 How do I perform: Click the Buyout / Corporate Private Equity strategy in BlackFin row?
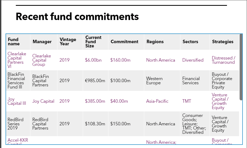click(222, 81)
